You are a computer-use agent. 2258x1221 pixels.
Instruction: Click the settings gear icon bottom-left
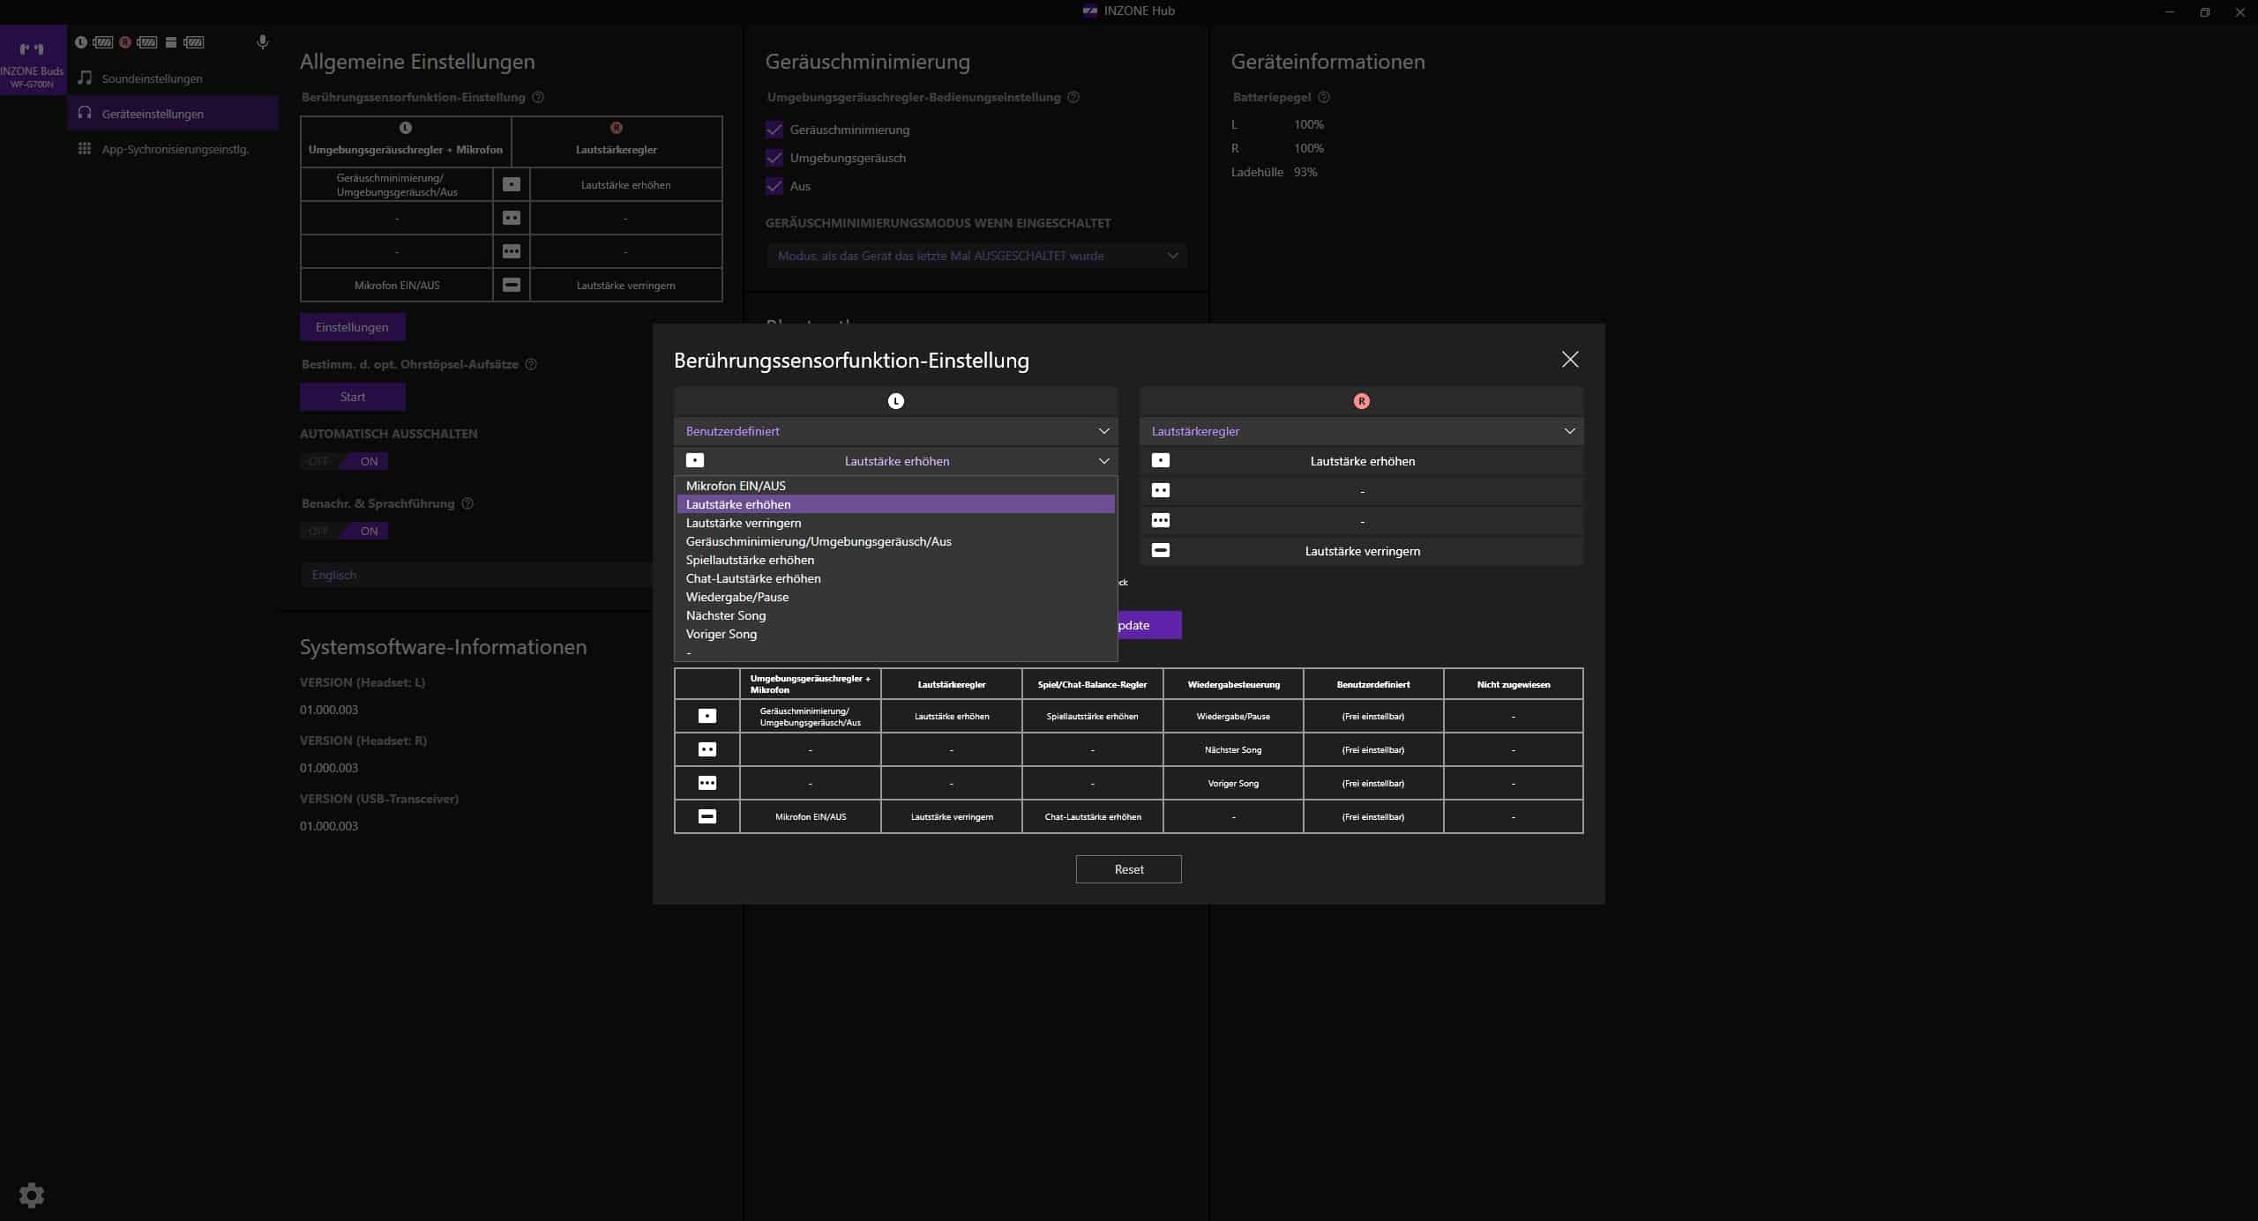click(32, 1195)
